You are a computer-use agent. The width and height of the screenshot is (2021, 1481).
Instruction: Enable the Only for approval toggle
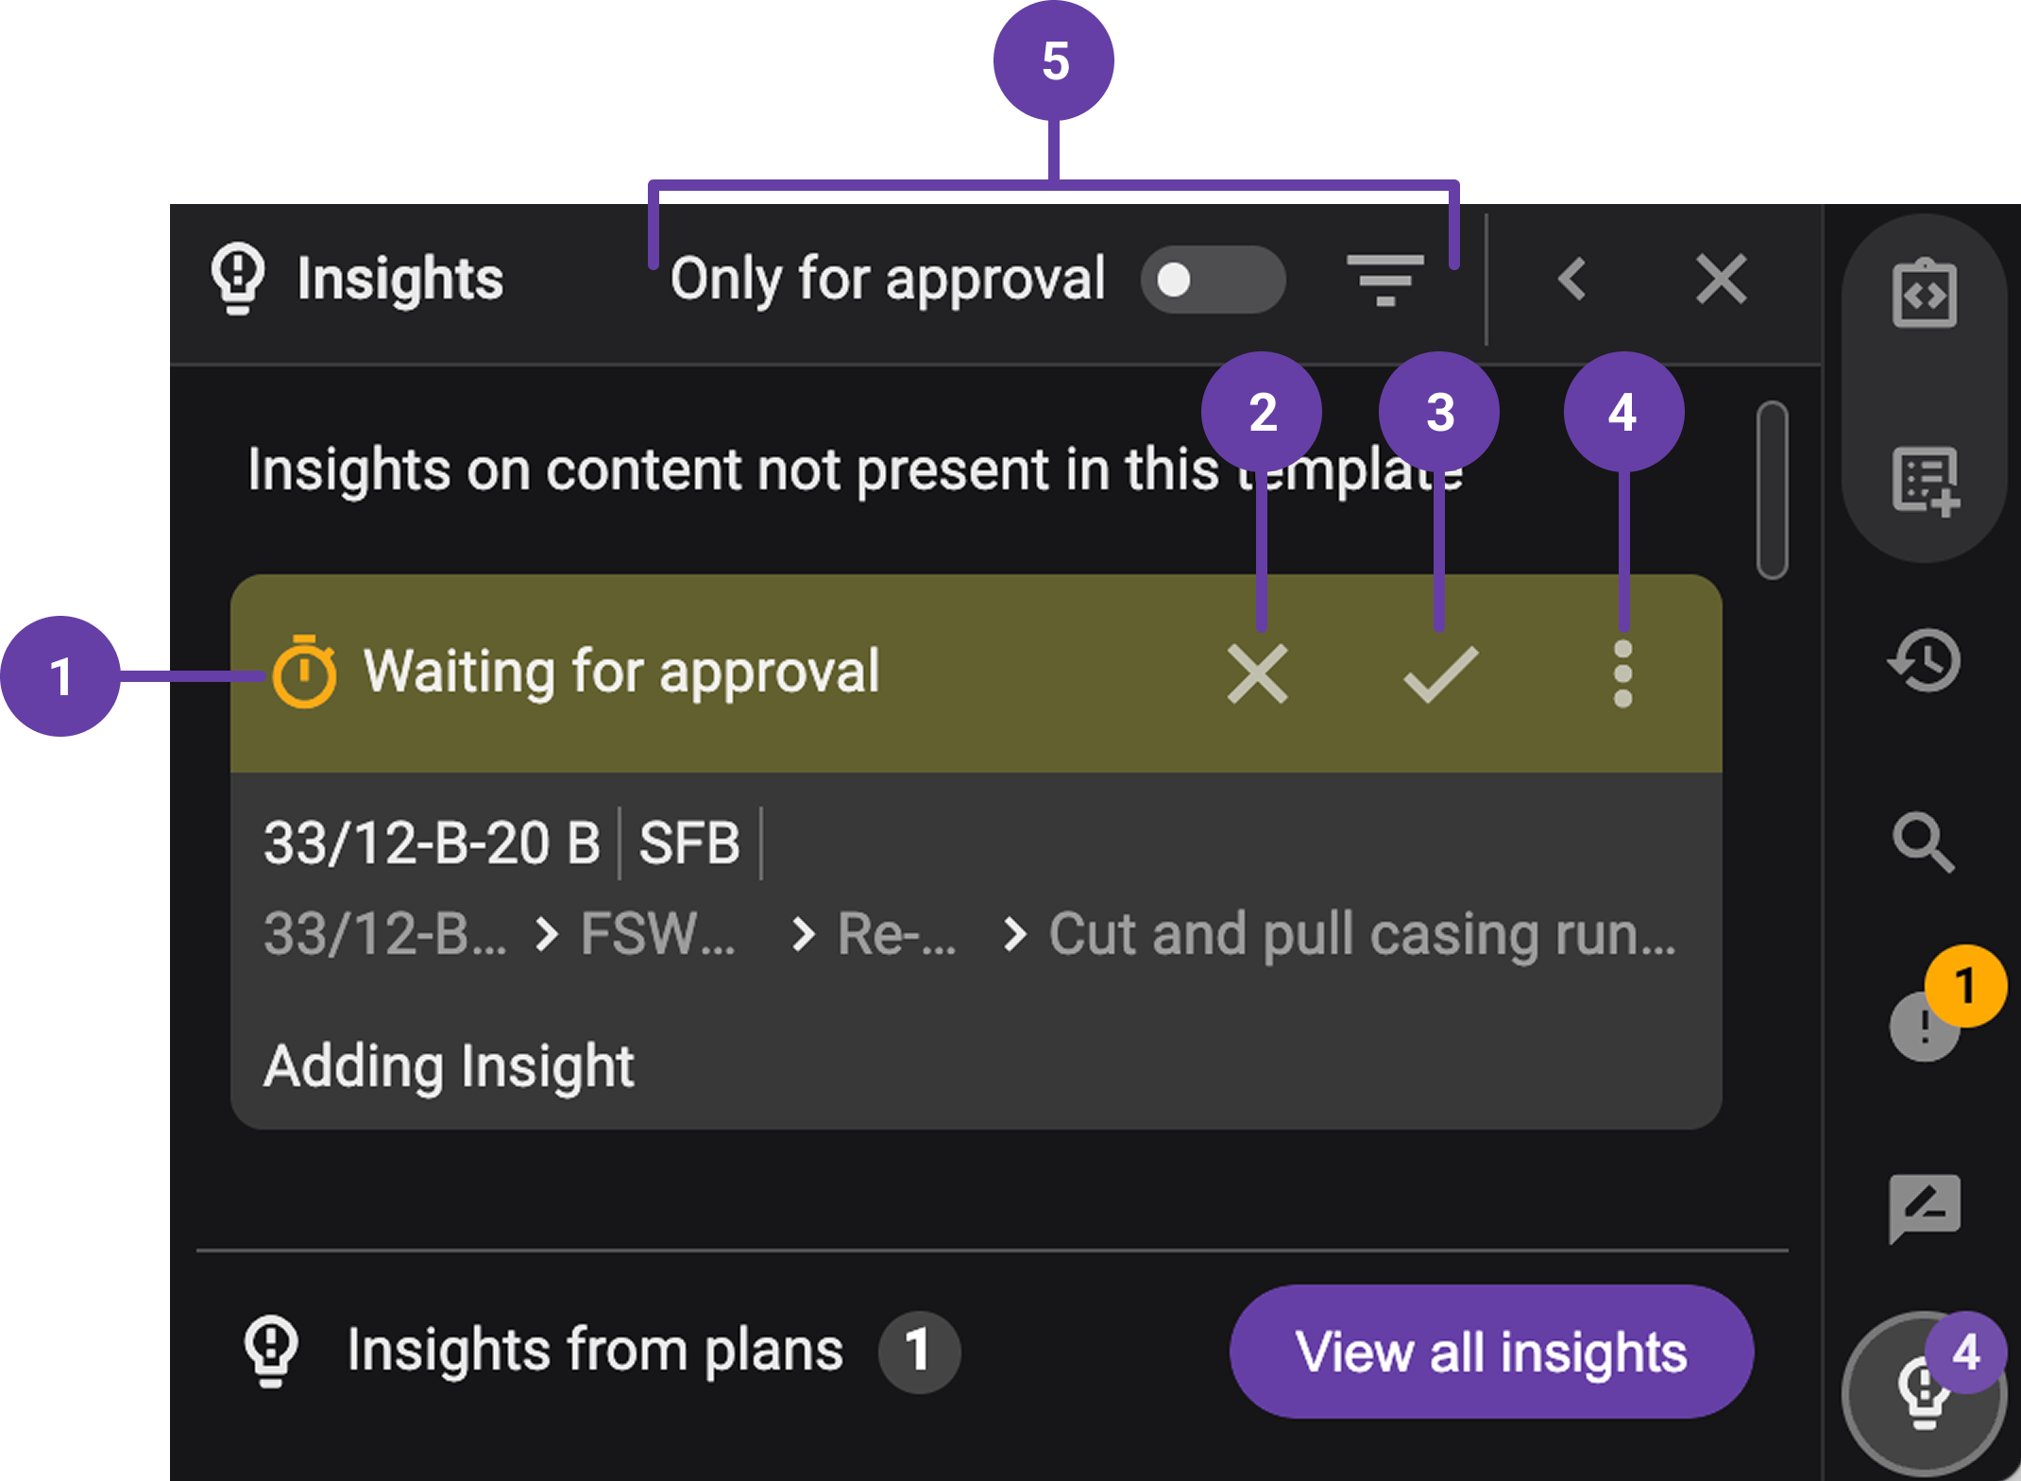coord(1215,279)
